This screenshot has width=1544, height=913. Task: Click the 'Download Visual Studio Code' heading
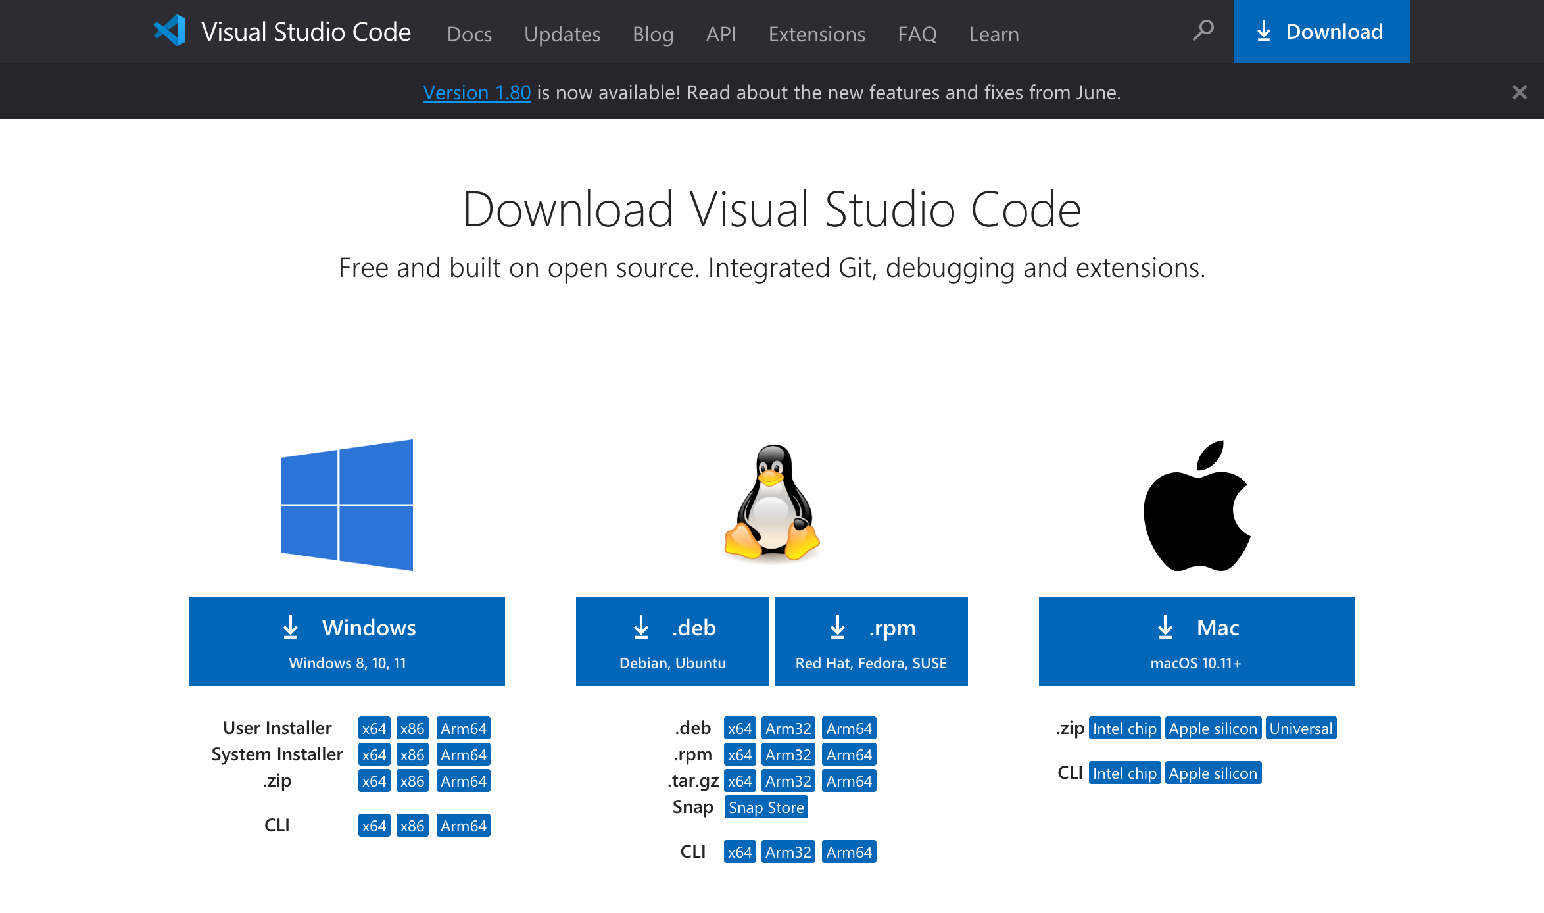[772, 209]
